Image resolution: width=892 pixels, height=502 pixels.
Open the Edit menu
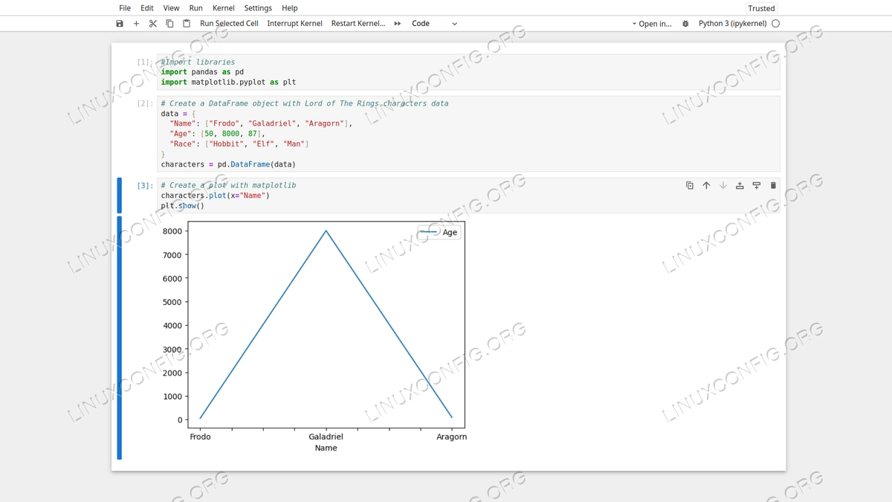147,8
